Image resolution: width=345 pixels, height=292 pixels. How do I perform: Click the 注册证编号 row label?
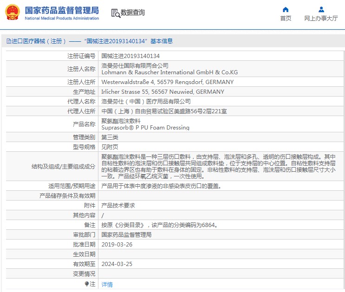point(81,56)
